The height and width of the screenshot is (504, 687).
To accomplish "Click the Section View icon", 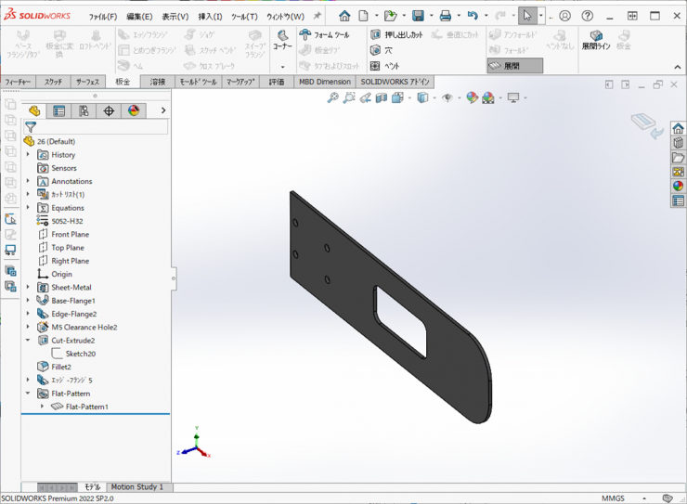I will click(381, 97).
